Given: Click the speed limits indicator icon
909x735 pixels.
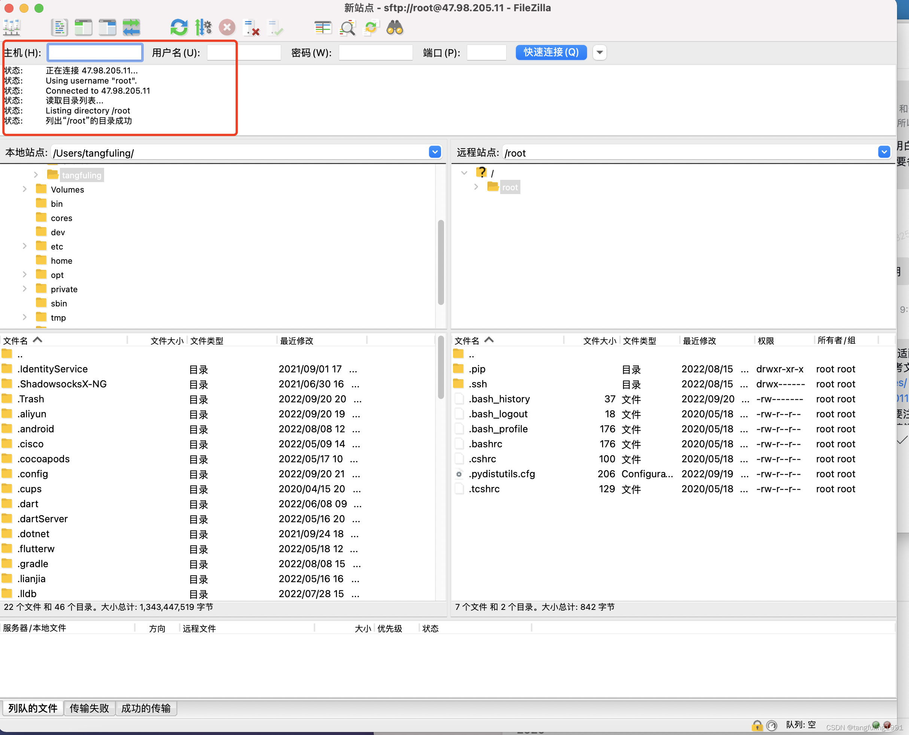Looking at the screenshot, I should click(x=772, y=726).
